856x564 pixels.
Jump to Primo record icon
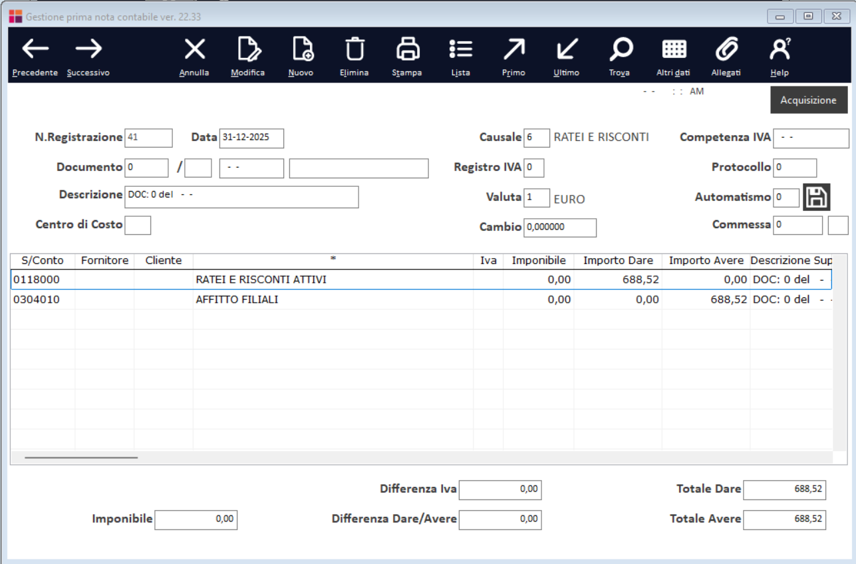513,49
